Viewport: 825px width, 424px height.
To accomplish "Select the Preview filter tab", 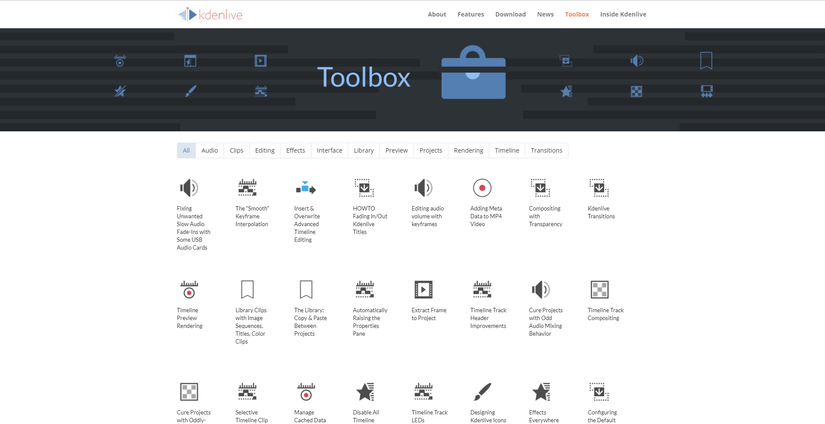I will pyautogui.click(x=397, y=150).
